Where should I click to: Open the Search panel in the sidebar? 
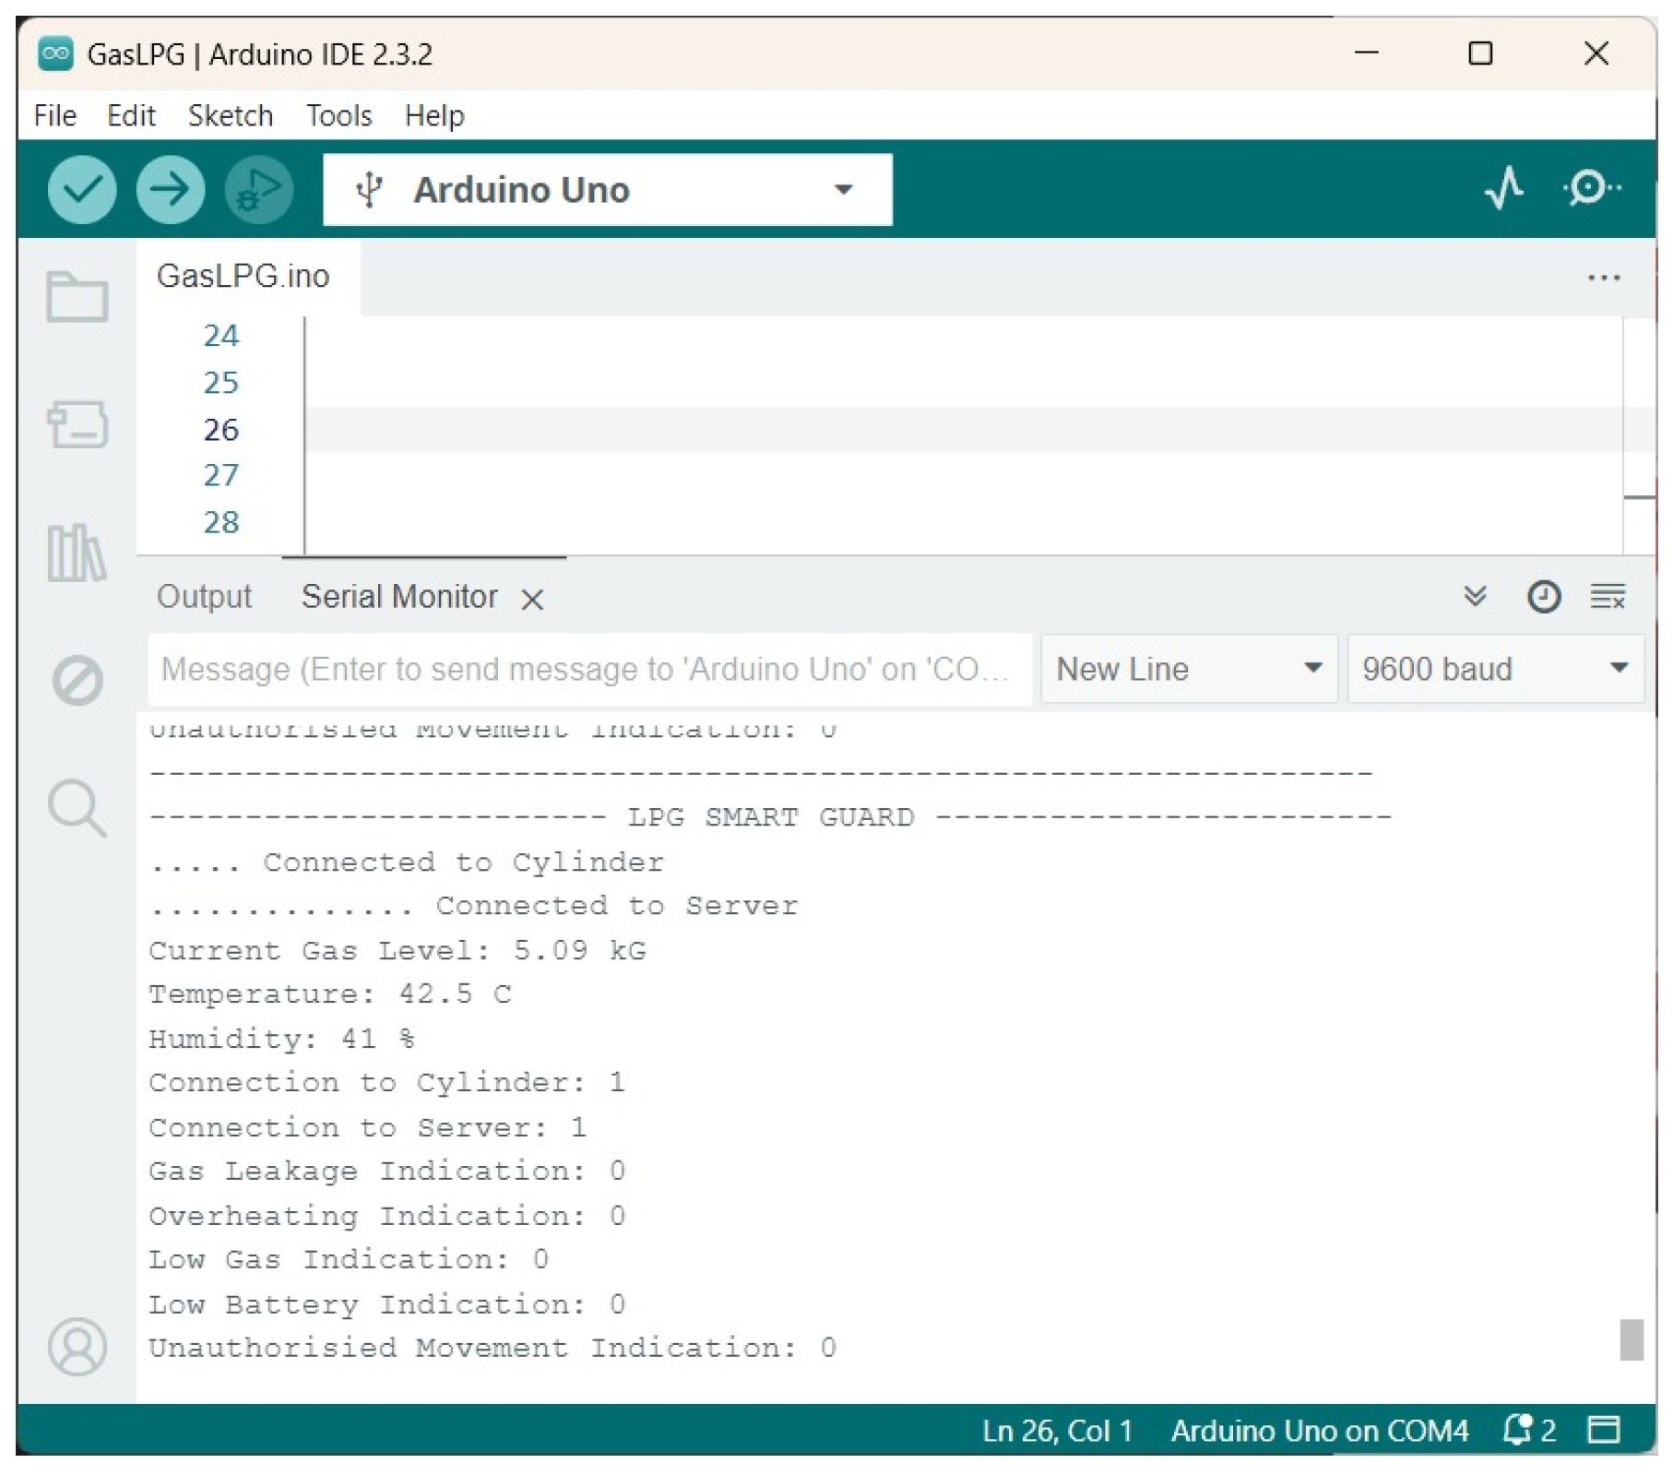77,808
